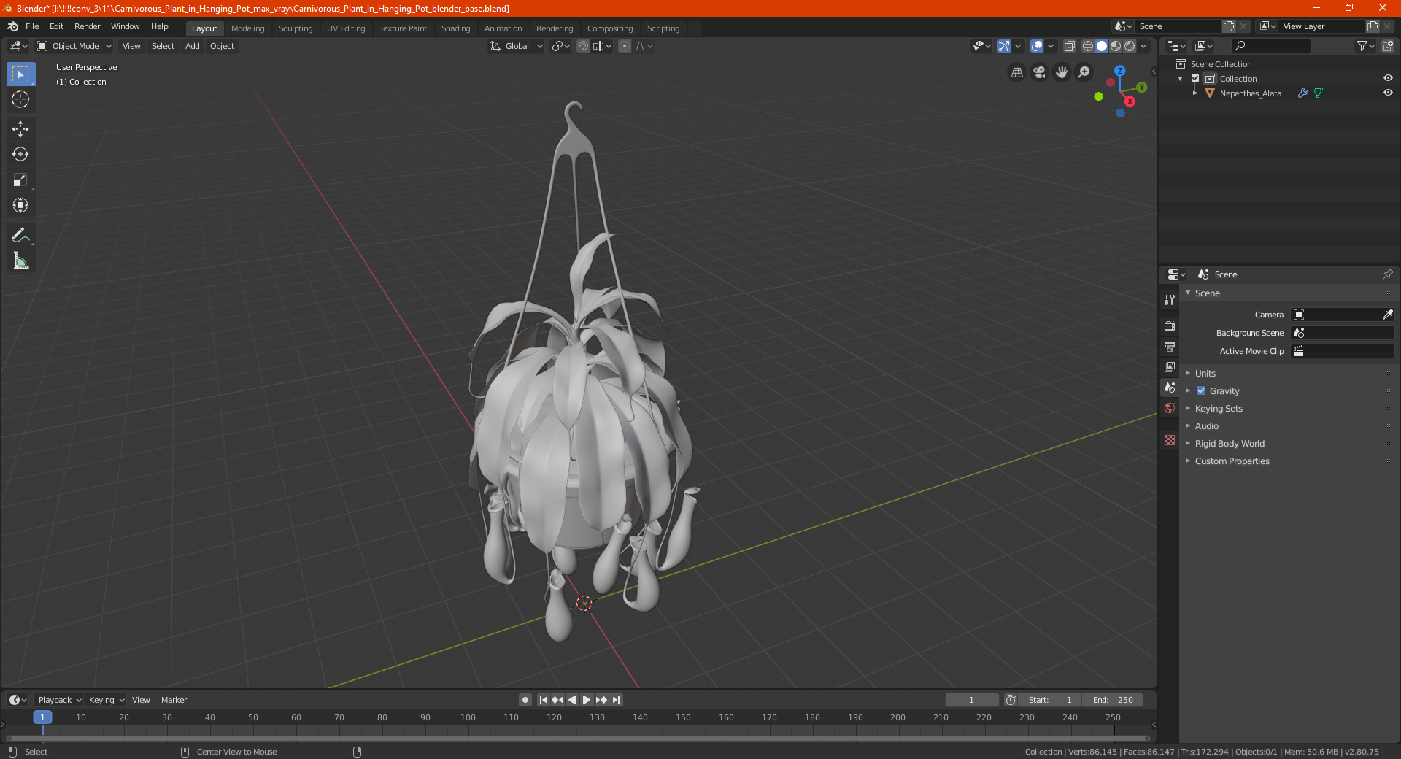Switch to material preview shading
The width and height of the screenshot is (1401, 759).
[x=1116, y=46]
